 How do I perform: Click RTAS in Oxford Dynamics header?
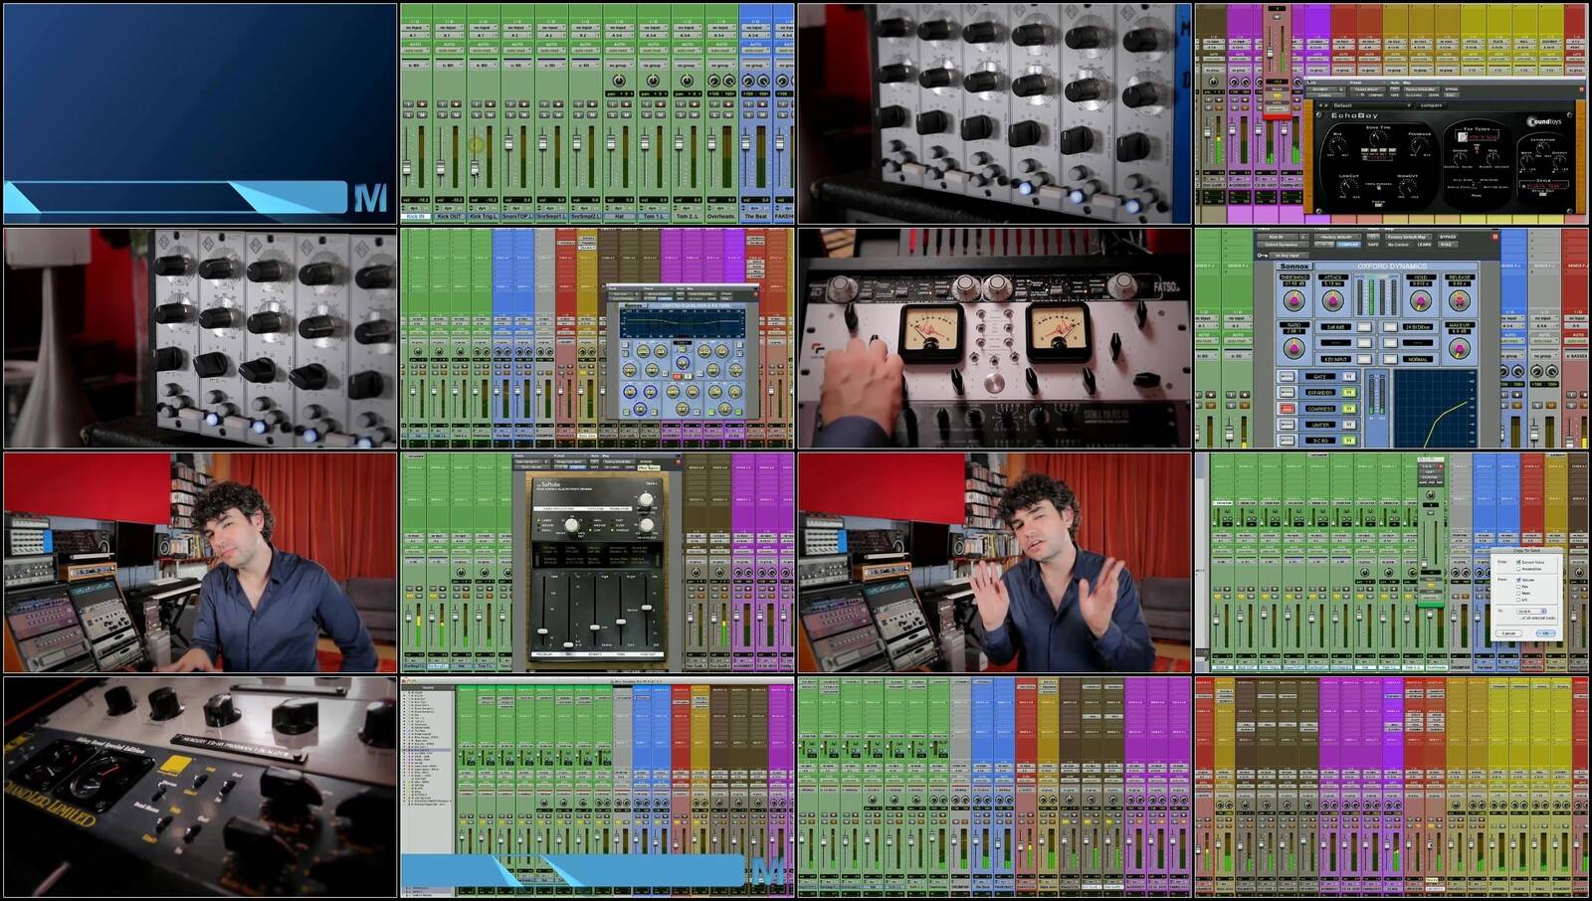pyautogui.click(x=1448, y=245)
